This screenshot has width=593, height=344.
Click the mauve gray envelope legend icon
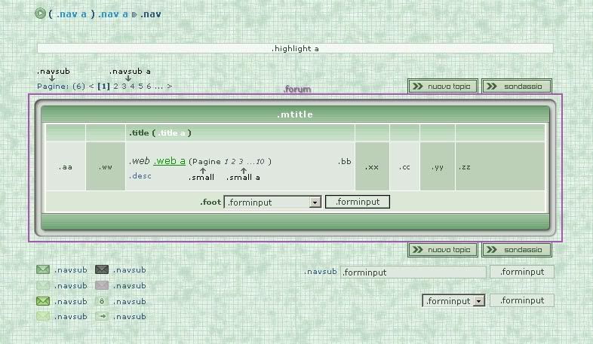point(102,285)
